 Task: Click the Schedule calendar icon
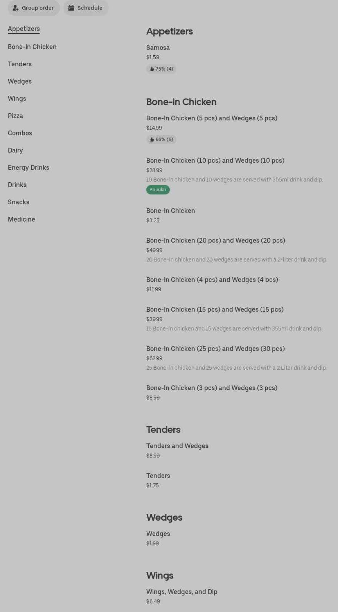(71, 8)
